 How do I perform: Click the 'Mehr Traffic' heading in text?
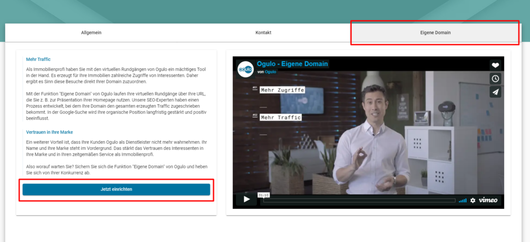tap(38, 59)
